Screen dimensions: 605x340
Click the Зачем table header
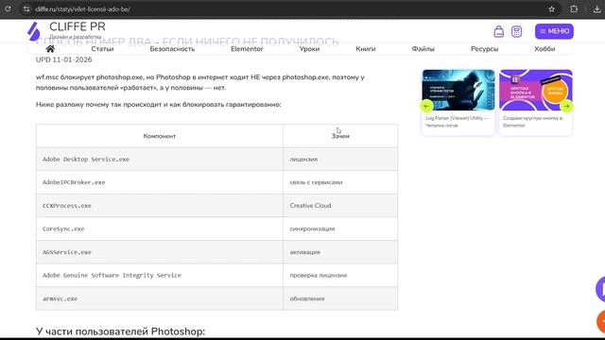click(340, 136)
